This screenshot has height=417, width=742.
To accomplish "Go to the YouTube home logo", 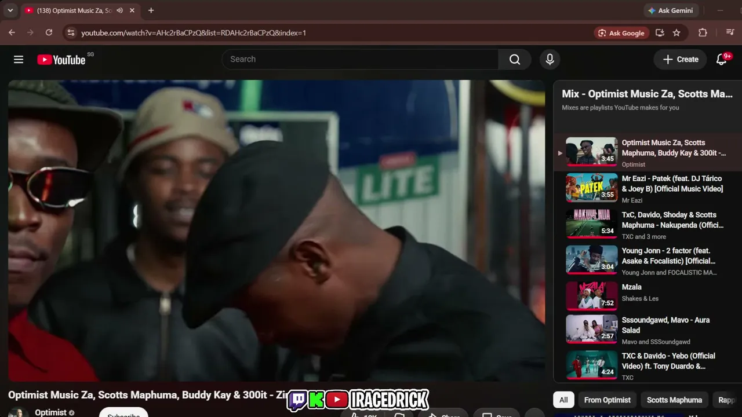I will pyautogui.click(x=61, y=59).
